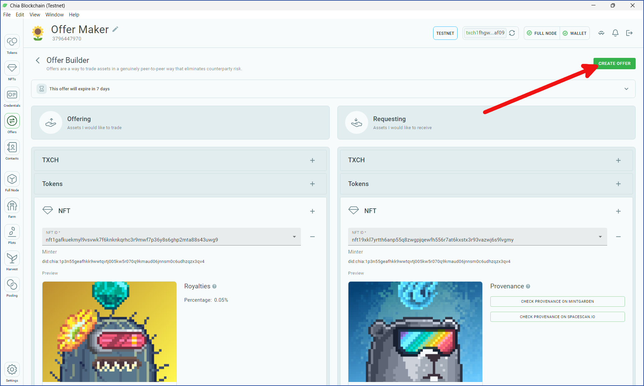Open the Plots sidebar section
This screenshot has width=644, height=386.
tap(12, 234)
